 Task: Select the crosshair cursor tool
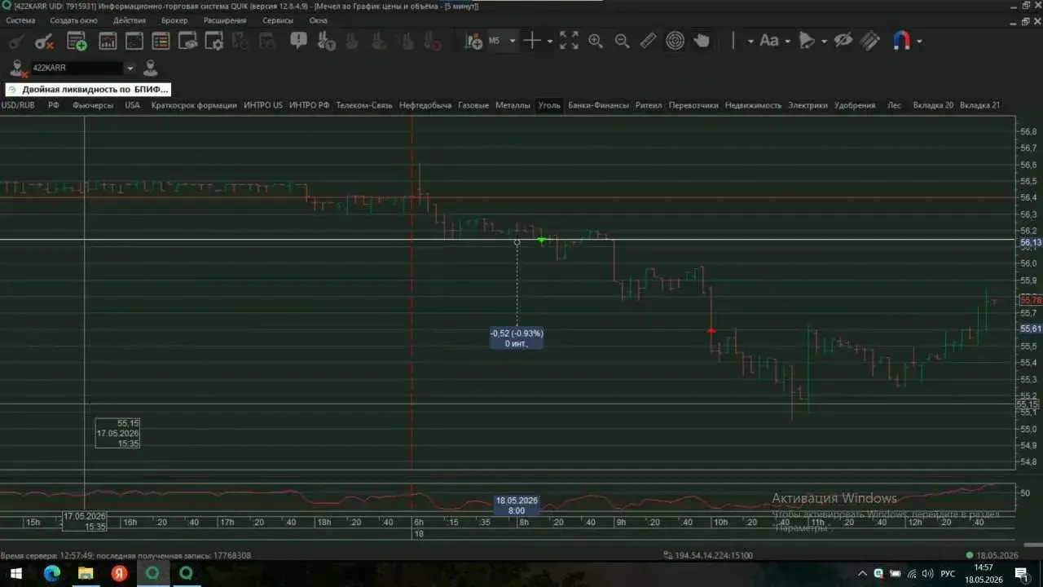pyautogui.click(x=532, y=41)
